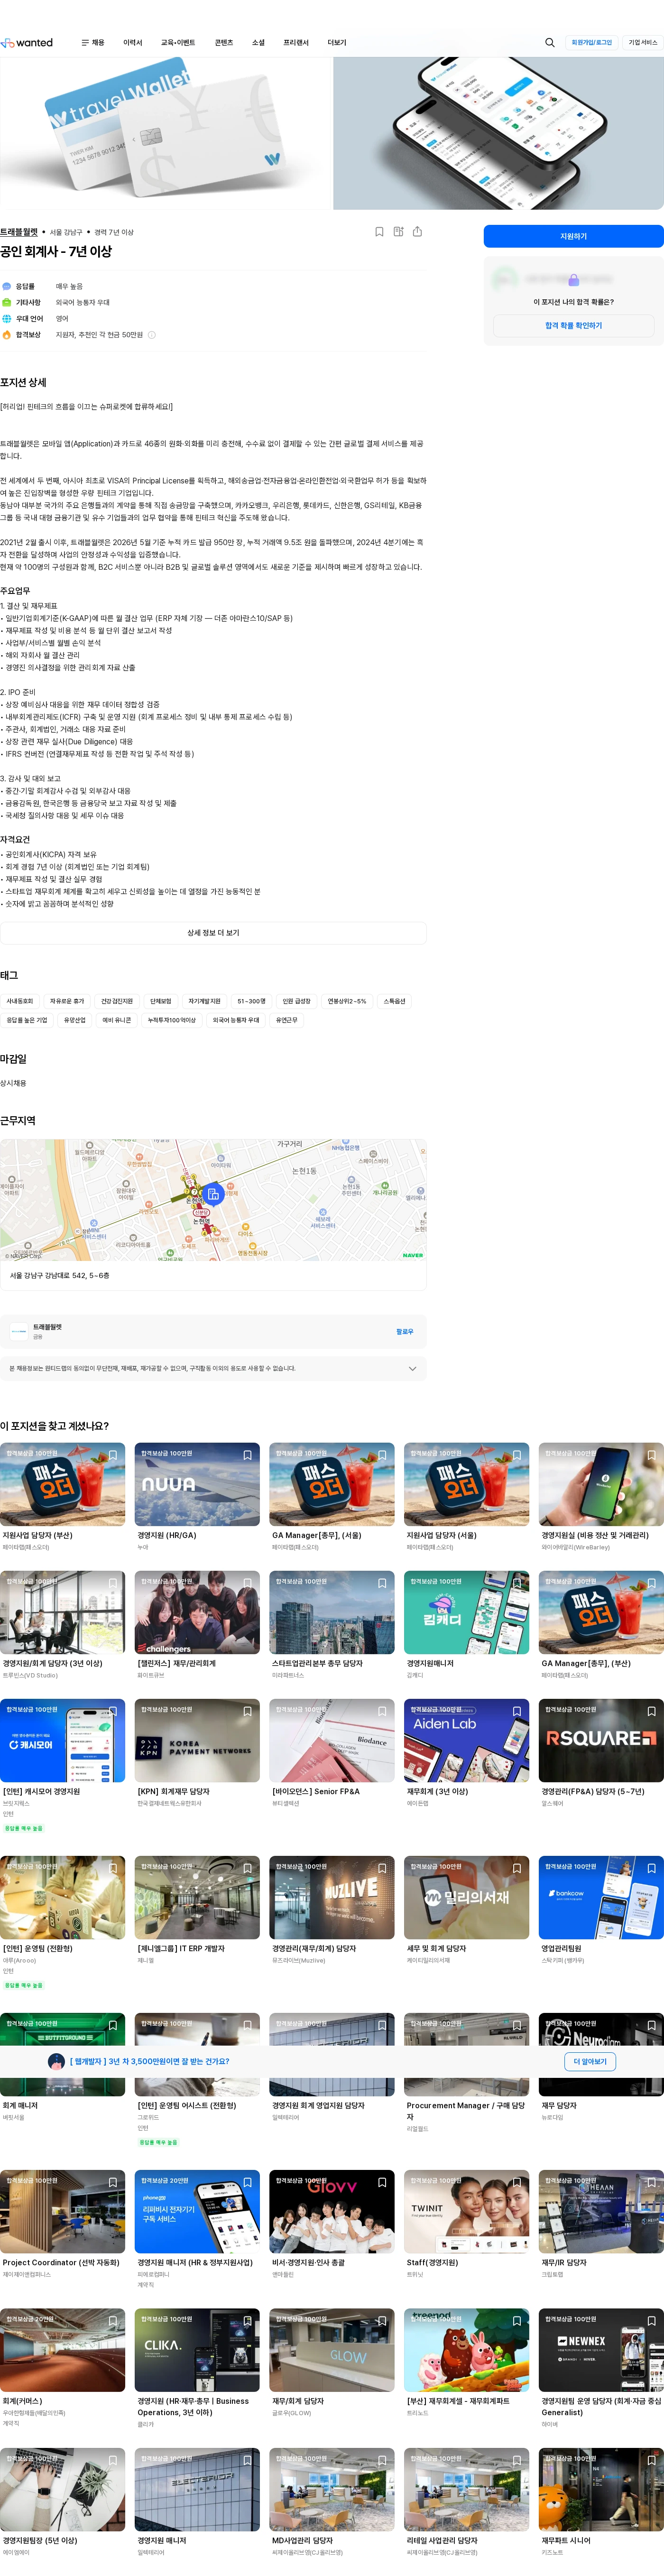
Task: Select the 사내동호회 tag
Action: click(20, 1001)
